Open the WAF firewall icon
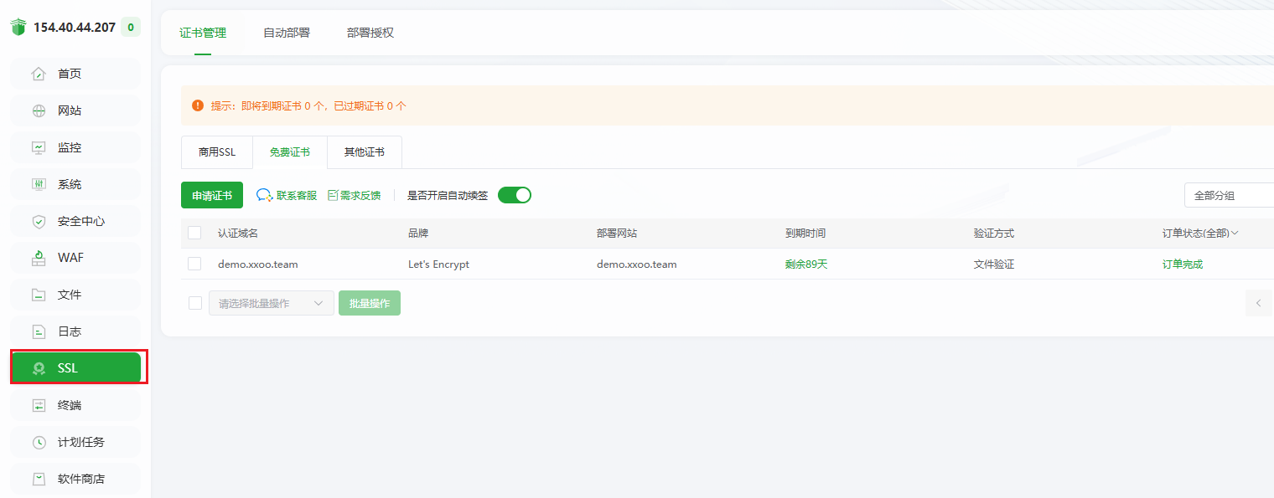Image resolution: width=1274 pixels, height=498 pixels. 39,258
